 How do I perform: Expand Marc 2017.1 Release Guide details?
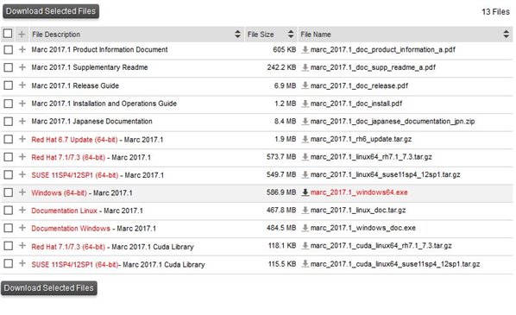pyautogui.click(x=22, y=85)
